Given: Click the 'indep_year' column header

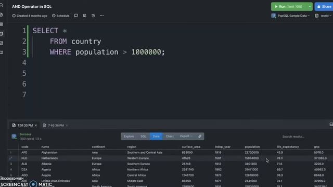Looking at the screenshot, I should (x=223, y=146).
